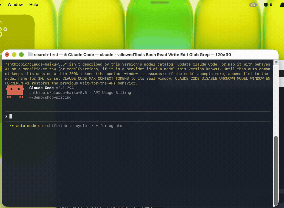Click the yellow minimize window button
Viewport: 284px width, 208px height.
pos(14,54)
